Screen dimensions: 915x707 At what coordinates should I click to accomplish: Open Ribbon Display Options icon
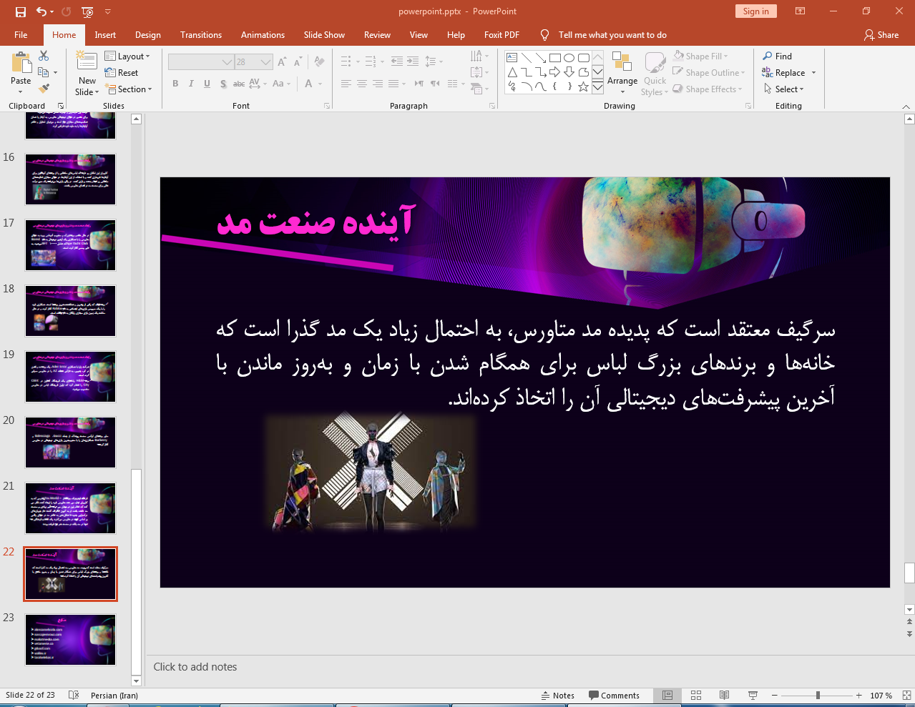(x=801, y=11)
